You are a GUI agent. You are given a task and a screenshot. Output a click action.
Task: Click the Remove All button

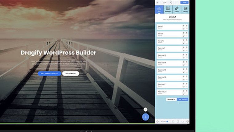point(171,99)
